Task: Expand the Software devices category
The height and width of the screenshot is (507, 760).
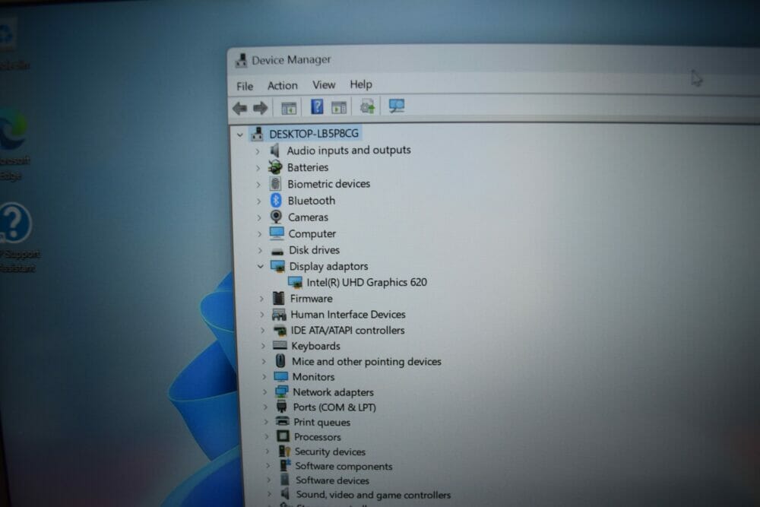Action: [x=268, y=480]
